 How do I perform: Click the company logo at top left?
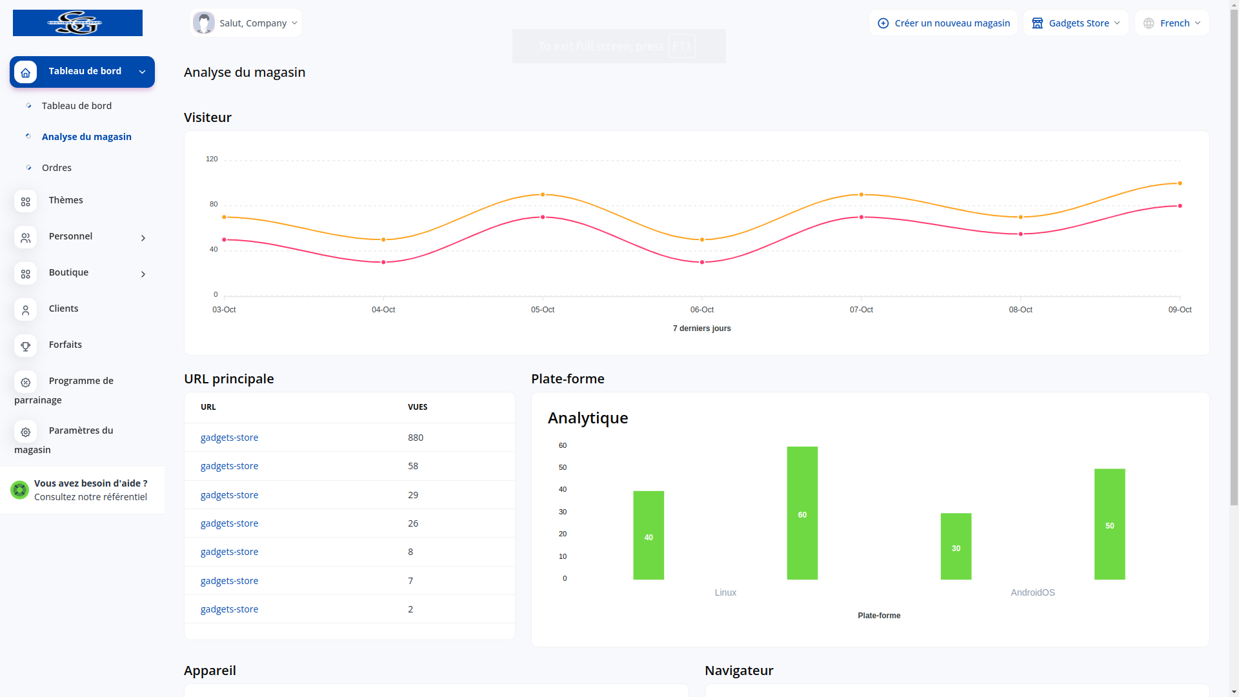[x=77, y=23]
